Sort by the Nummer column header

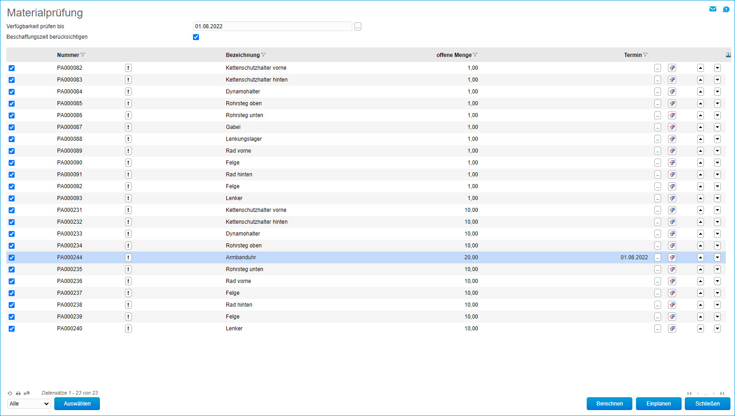point(68,55)
